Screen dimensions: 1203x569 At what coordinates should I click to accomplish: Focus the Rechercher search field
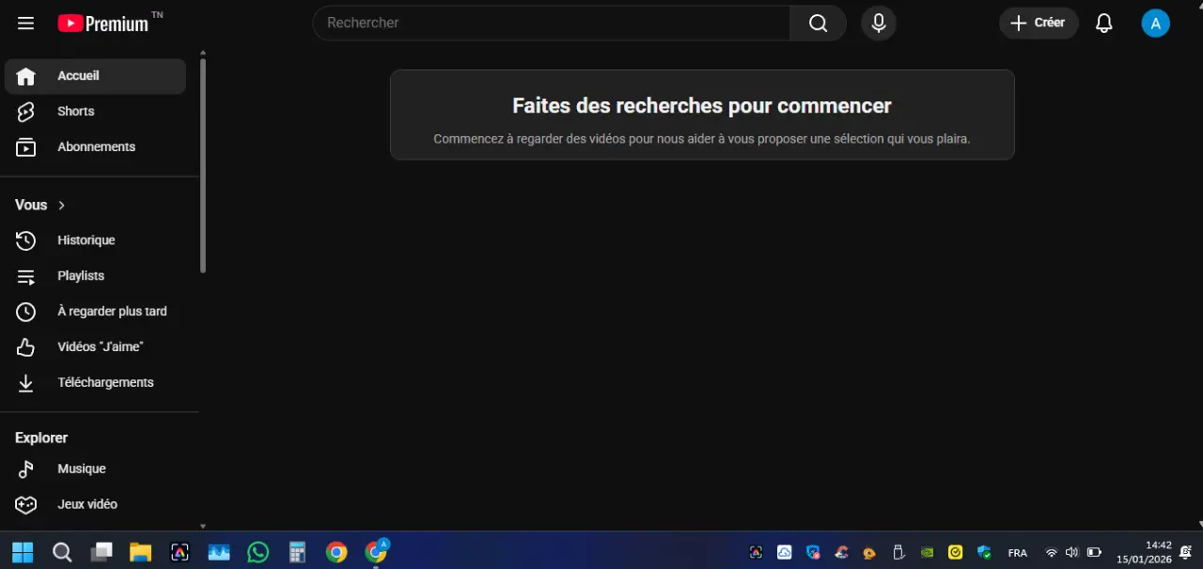pos(552,23)
